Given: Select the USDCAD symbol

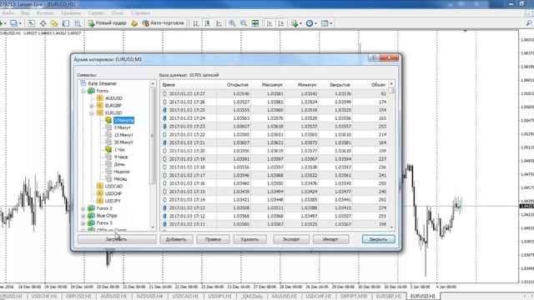Looking at the screenshot, I should tap(113, 187).
